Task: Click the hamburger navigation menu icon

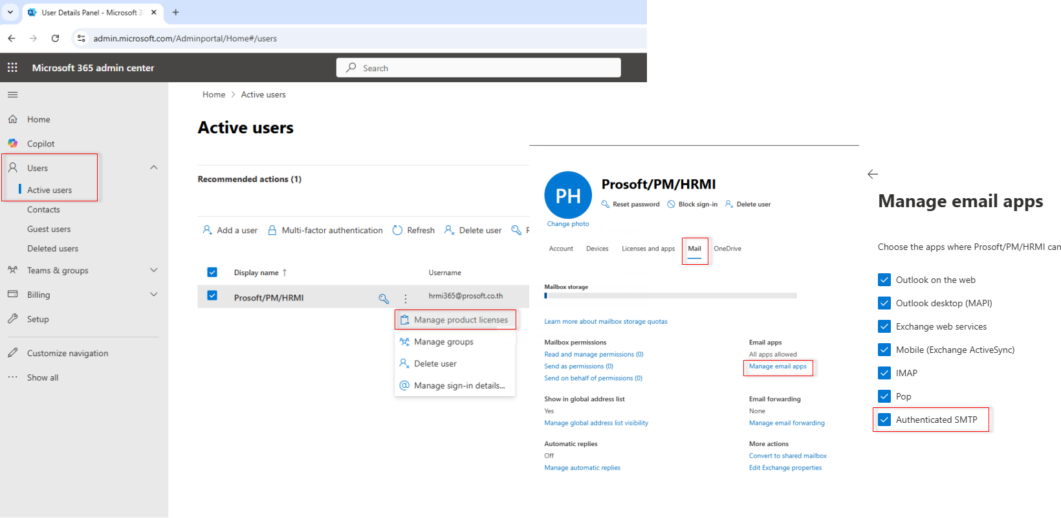Action: [x=12, y=95]
